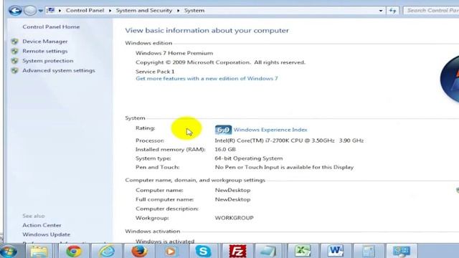Go back with the Back arrow button
459x258 pixels.
15,11
